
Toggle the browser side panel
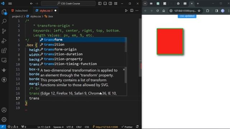tap(216, 11)
